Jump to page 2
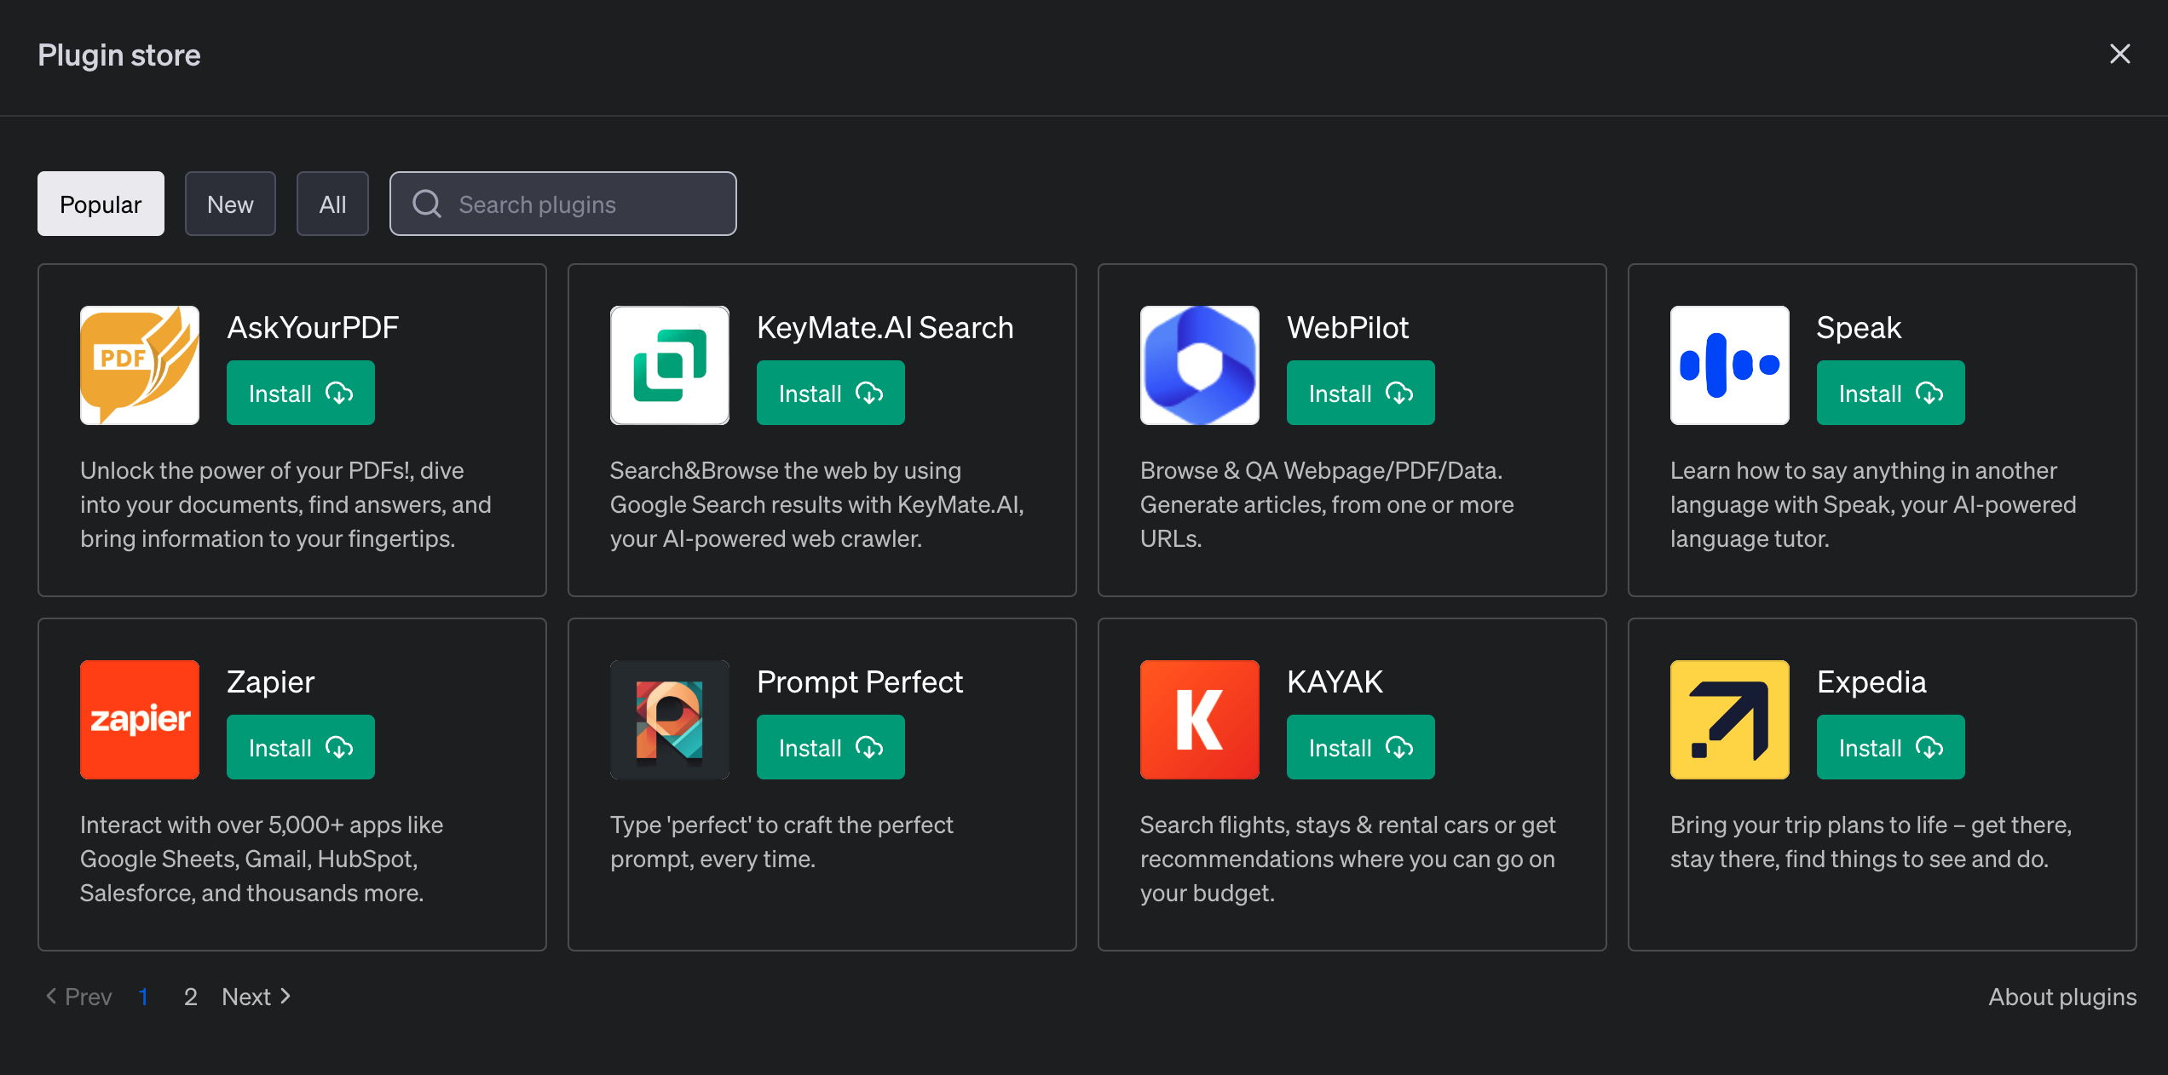This screenshot has width=2168, height=1075. coord(191,997)
